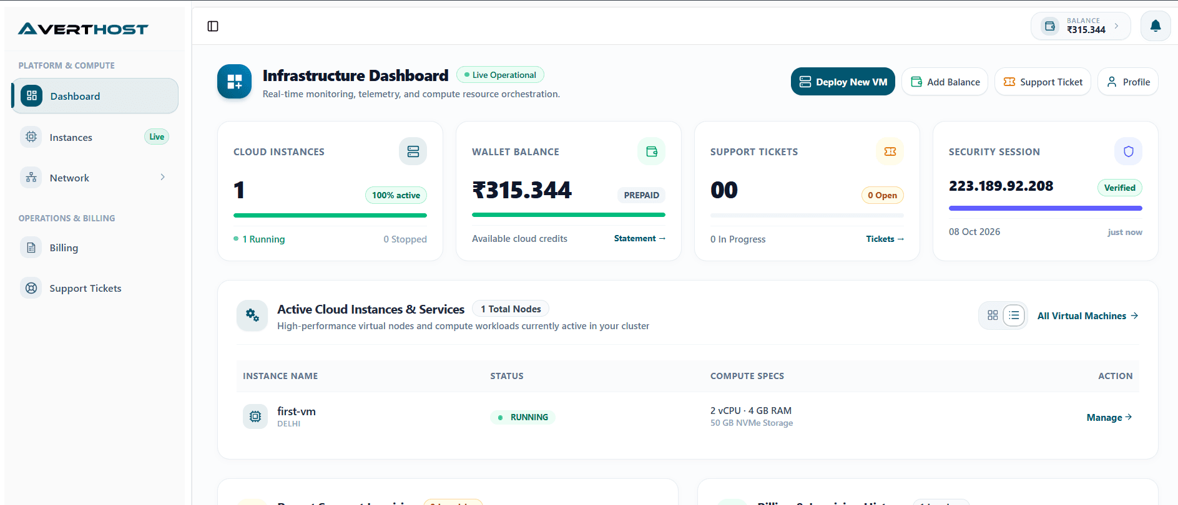The image size is (1178, 505).
Task: Open the All Virtual Machines link
Action: 1088,316
